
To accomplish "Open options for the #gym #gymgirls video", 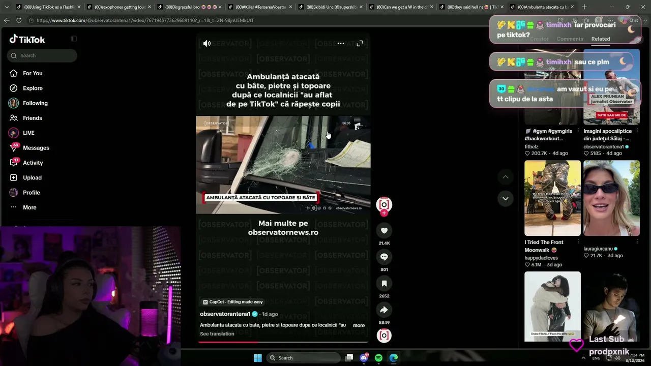I will 578,131.
